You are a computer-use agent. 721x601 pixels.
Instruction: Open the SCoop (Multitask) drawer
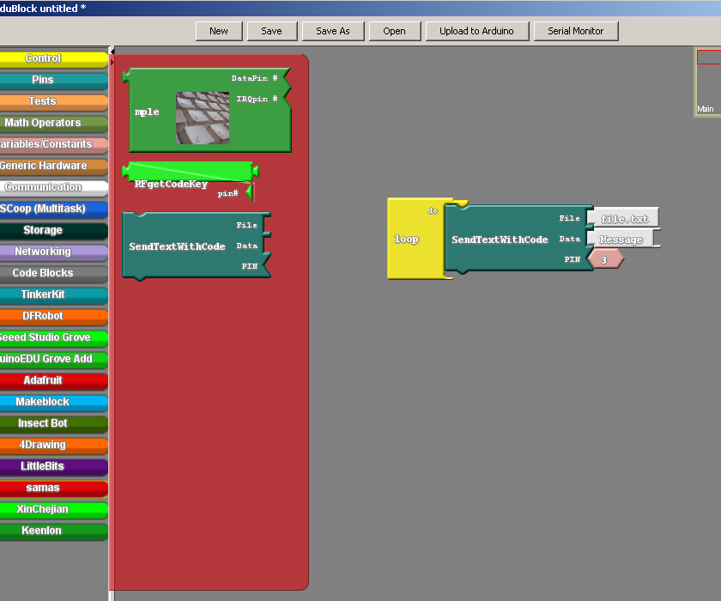(53, 209)
